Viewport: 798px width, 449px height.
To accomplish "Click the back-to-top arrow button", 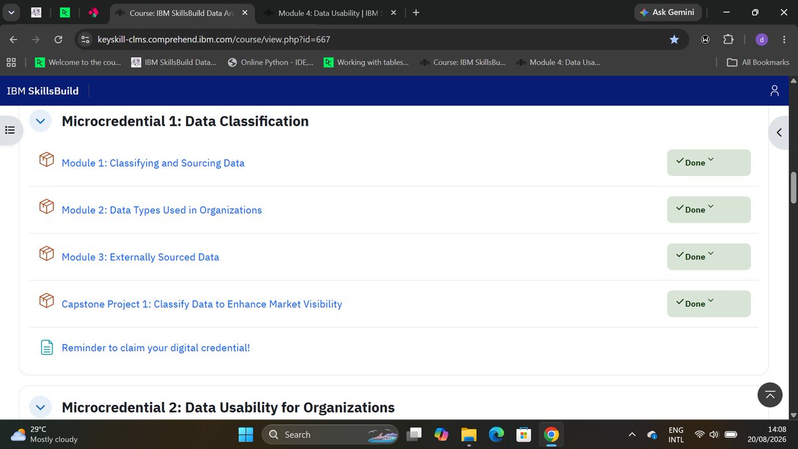I will pos(770,395).
